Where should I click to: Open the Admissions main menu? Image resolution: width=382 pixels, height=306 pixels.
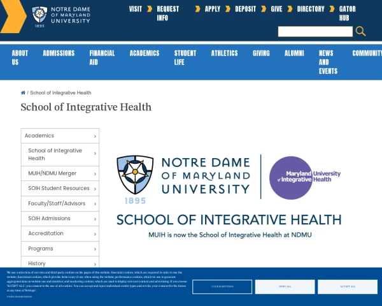59,54
